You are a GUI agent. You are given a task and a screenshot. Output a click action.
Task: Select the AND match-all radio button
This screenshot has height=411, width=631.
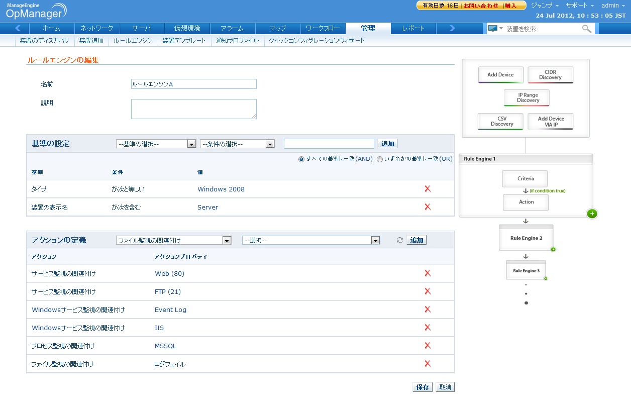[x=301, y=159]
